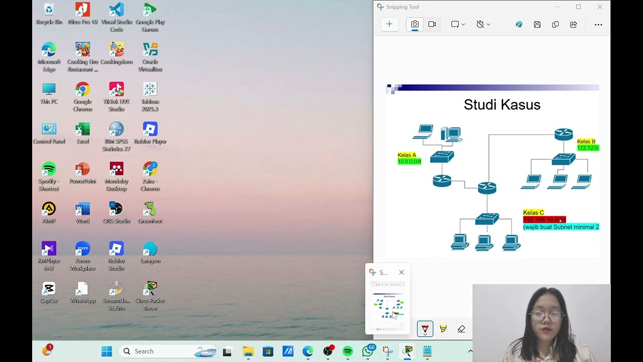Open the delay snip timer dropdown
The image size is (643, 362).
(x=483, y=24)
